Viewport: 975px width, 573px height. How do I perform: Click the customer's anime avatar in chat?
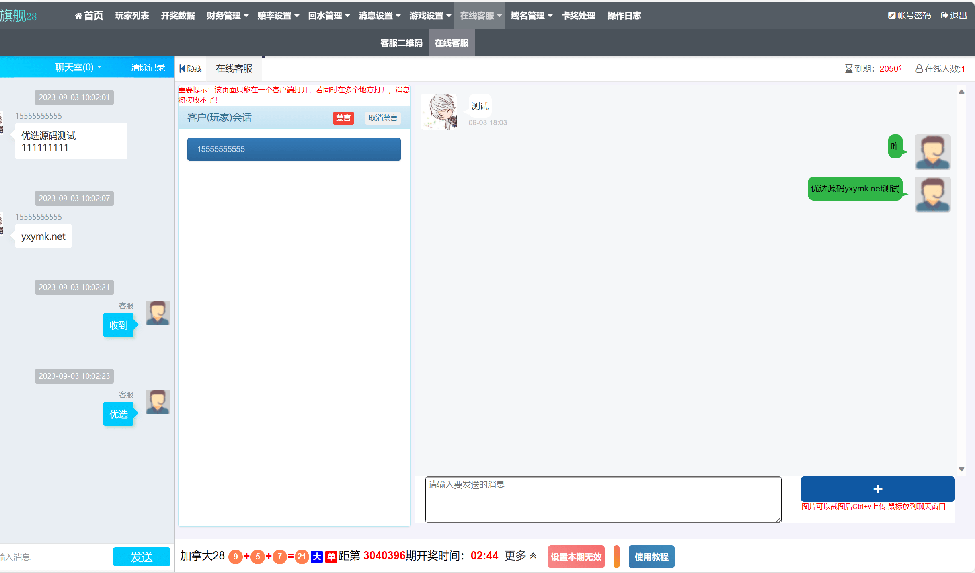tap(439, 111)
